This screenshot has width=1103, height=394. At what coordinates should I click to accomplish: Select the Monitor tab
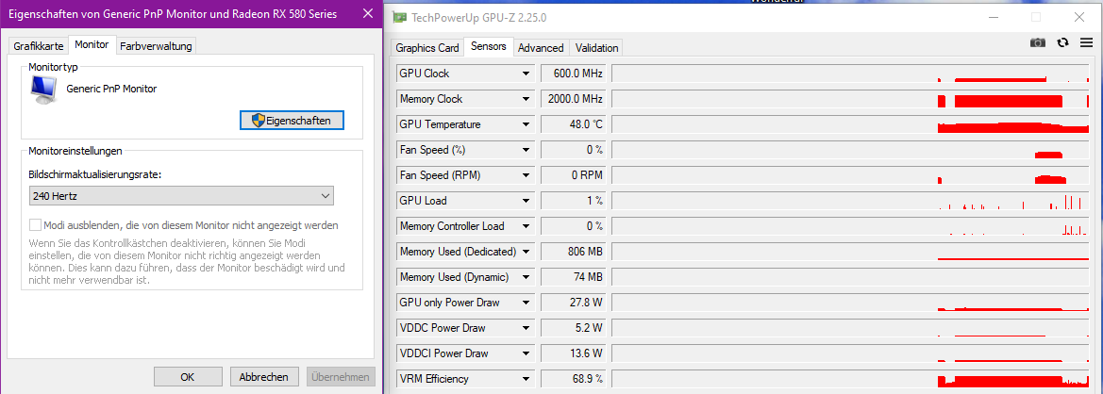92,45
